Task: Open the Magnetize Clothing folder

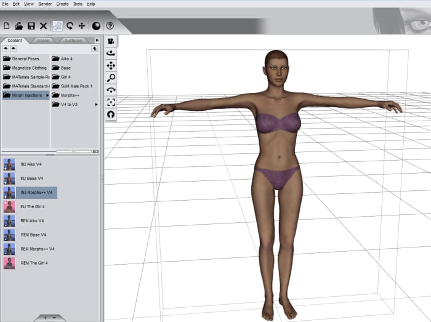Action: pyautogui.click(x=25, y=68)
